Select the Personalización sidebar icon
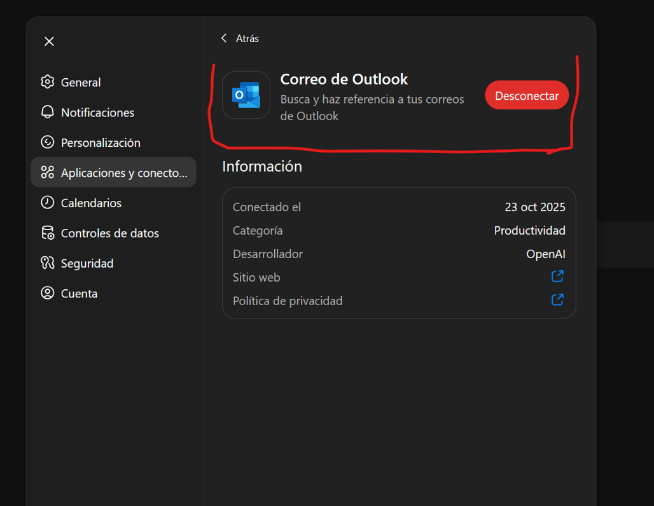Image resolution: width=654 pixels, height=506 pixels. click(x=48, y=142)
